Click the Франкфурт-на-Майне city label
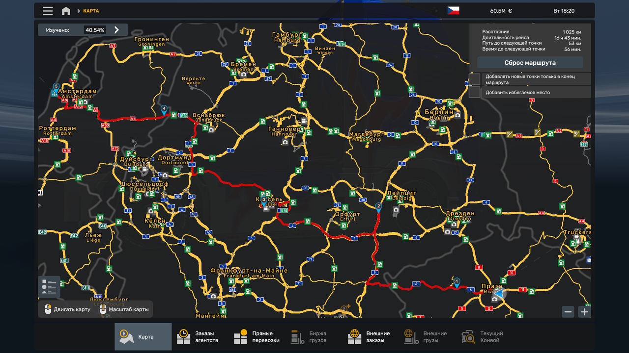 [x=249, y=271]
